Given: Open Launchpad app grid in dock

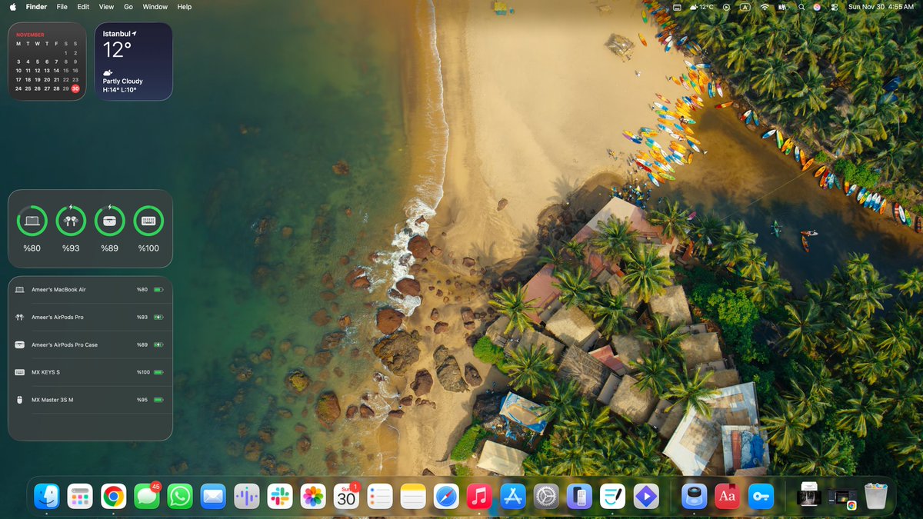Looking at the screenshot, I should tap(80, 496).
